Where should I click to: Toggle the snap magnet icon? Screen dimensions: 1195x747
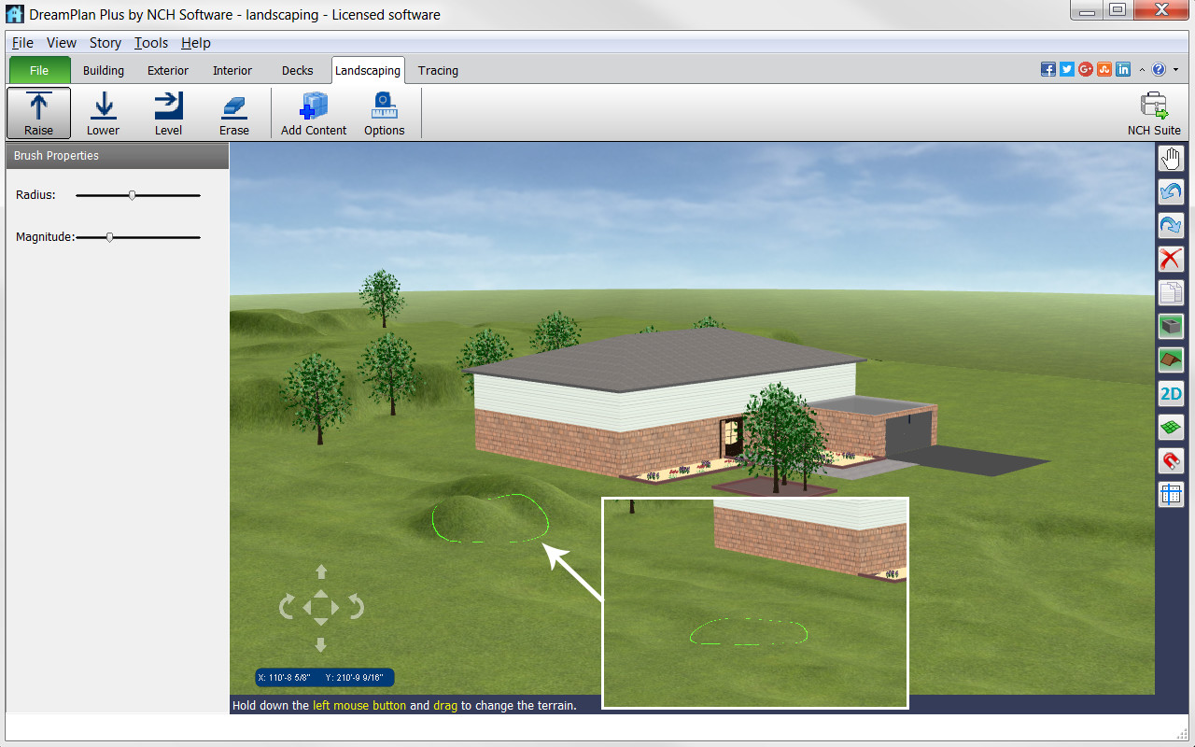pos(1171,460)
